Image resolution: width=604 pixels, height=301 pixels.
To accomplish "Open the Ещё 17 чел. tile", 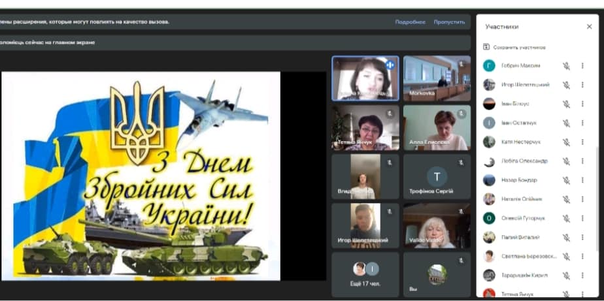I will point(365,274).
